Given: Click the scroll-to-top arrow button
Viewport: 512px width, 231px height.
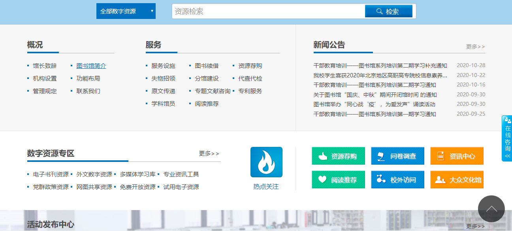Looking at the screenshot, I should click(x=491, y=208).
